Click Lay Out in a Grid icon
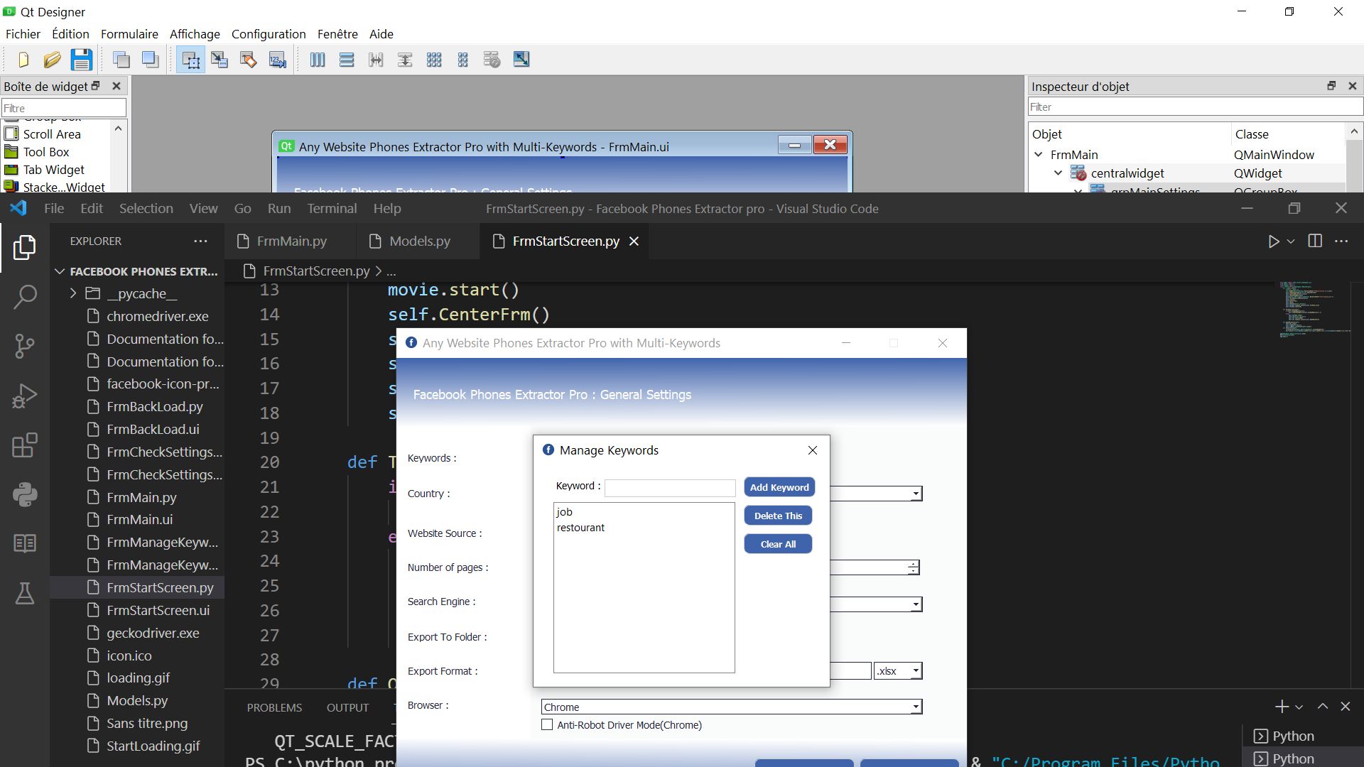 434,60
